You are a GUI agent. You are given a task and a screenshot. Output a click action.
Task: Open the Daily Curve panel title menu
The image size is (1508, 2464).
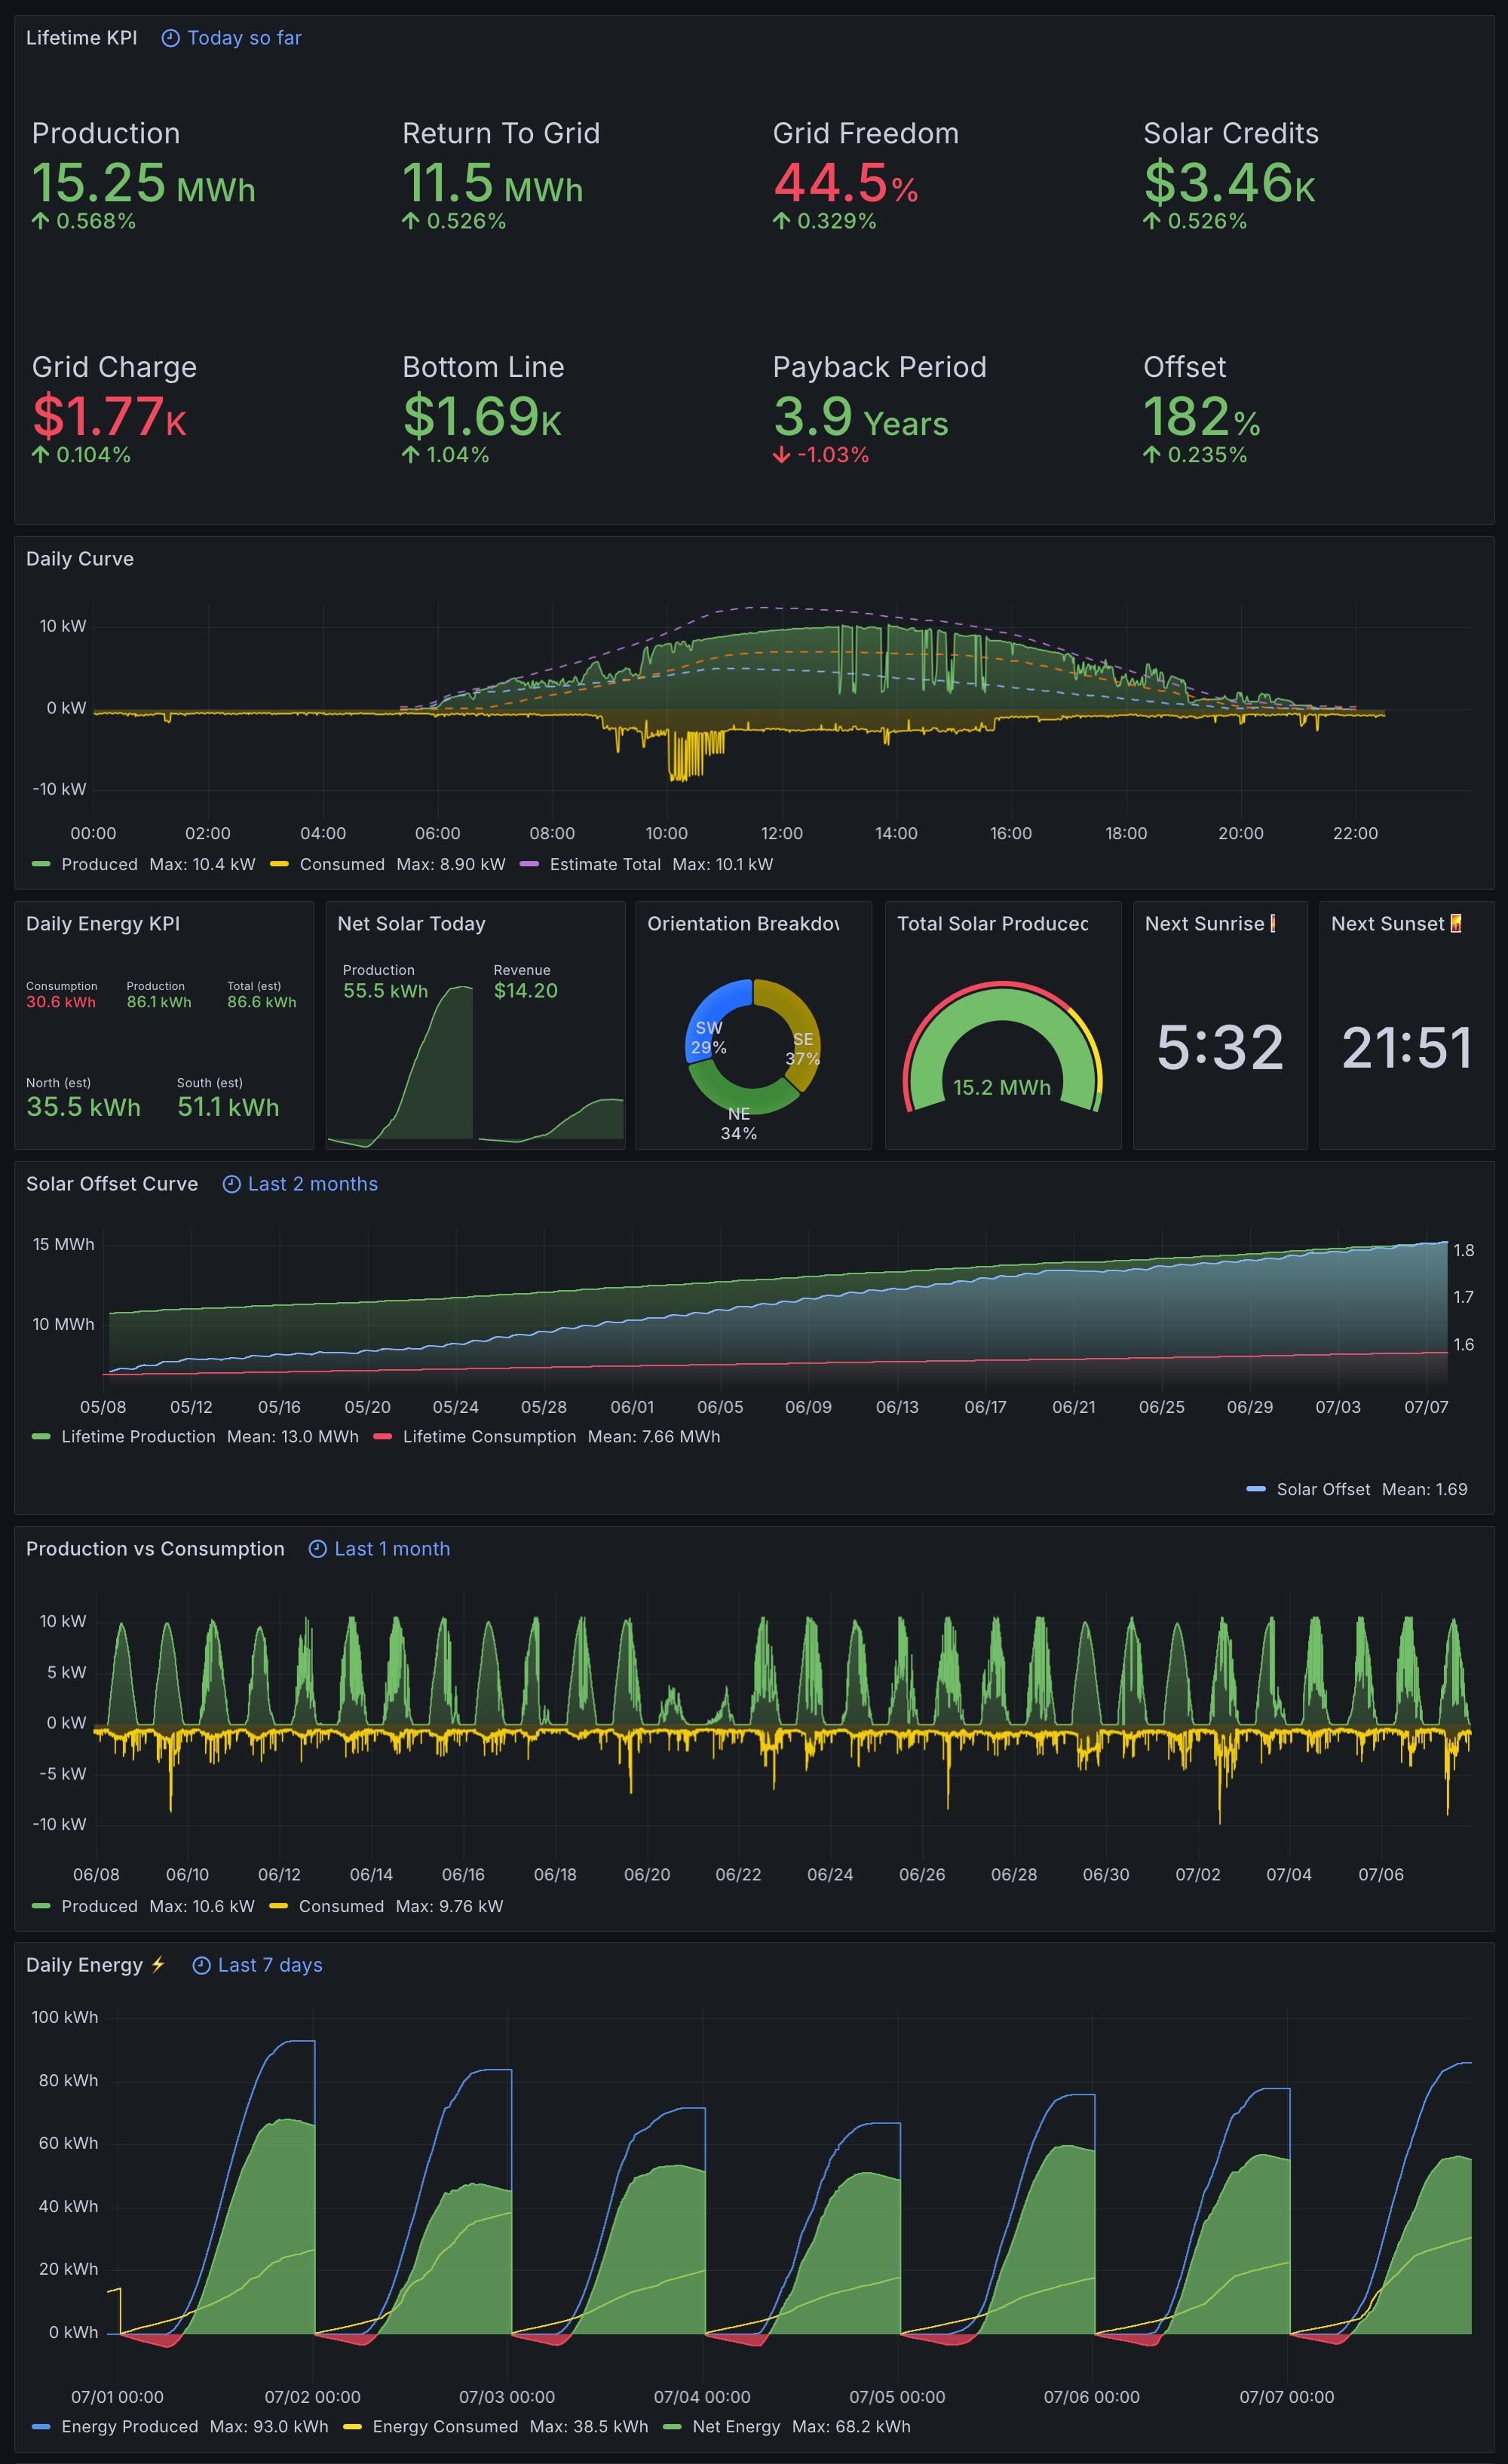click(x=80, y=559)
